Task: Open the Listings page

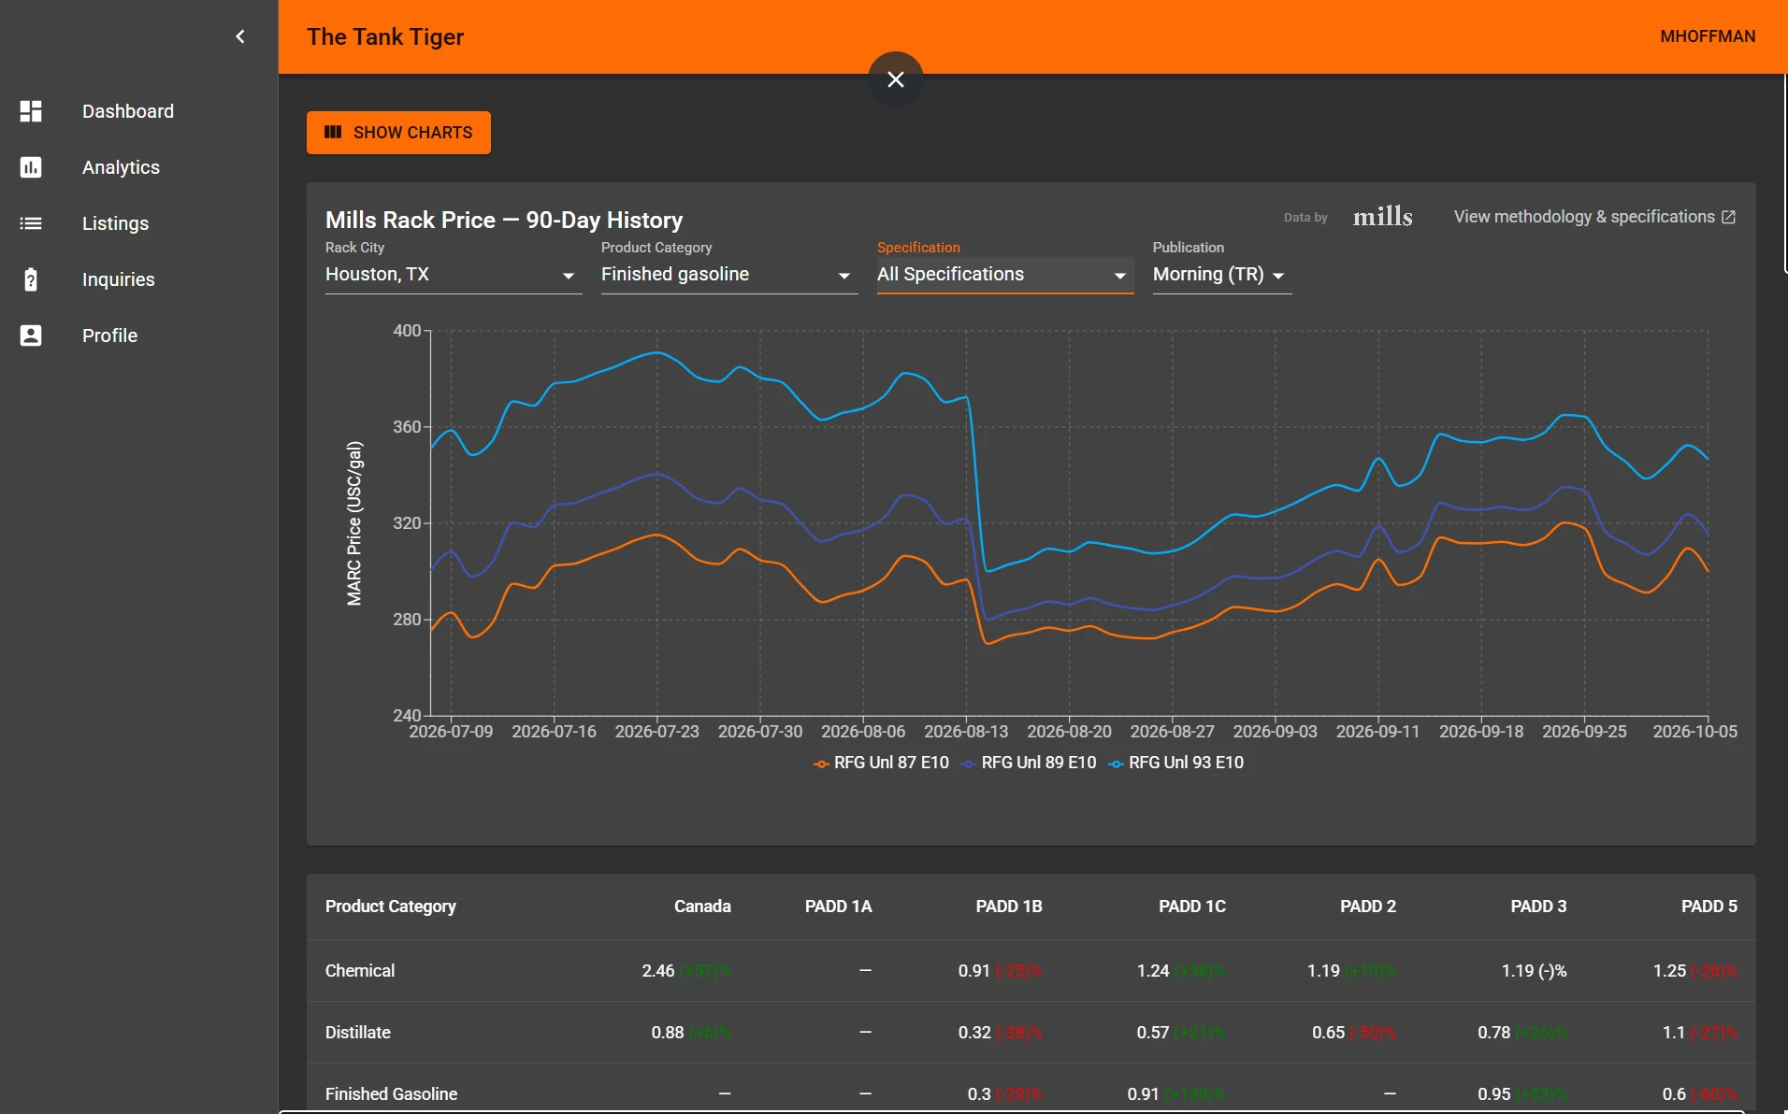Action: tap(138, 223)
